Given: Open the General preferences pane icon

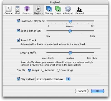Looking at the screenshot, I should pyautogui.click(x=9, y=9).
